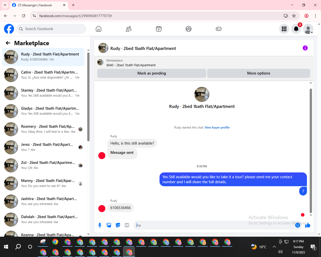
Task: Open Manny's conversation in the list
Action: (x=43, y=183)
